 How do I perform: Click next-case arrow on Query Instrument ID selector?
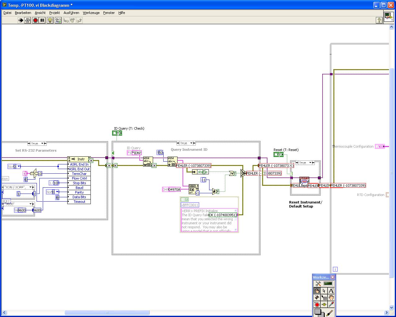pyautogui.click(x=194, y=143)
